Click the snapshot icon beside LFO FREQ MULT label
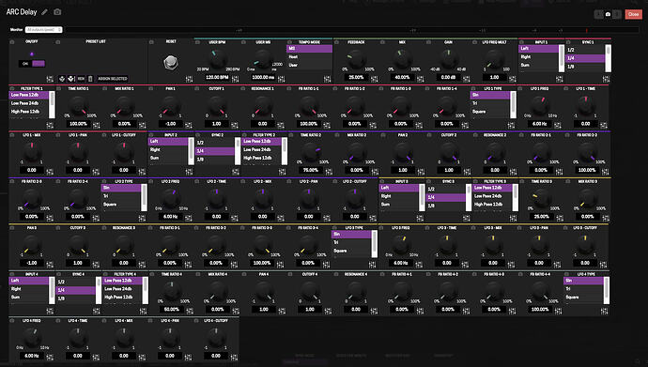This screenshot has height=367, width=648. tap(475, 42)
